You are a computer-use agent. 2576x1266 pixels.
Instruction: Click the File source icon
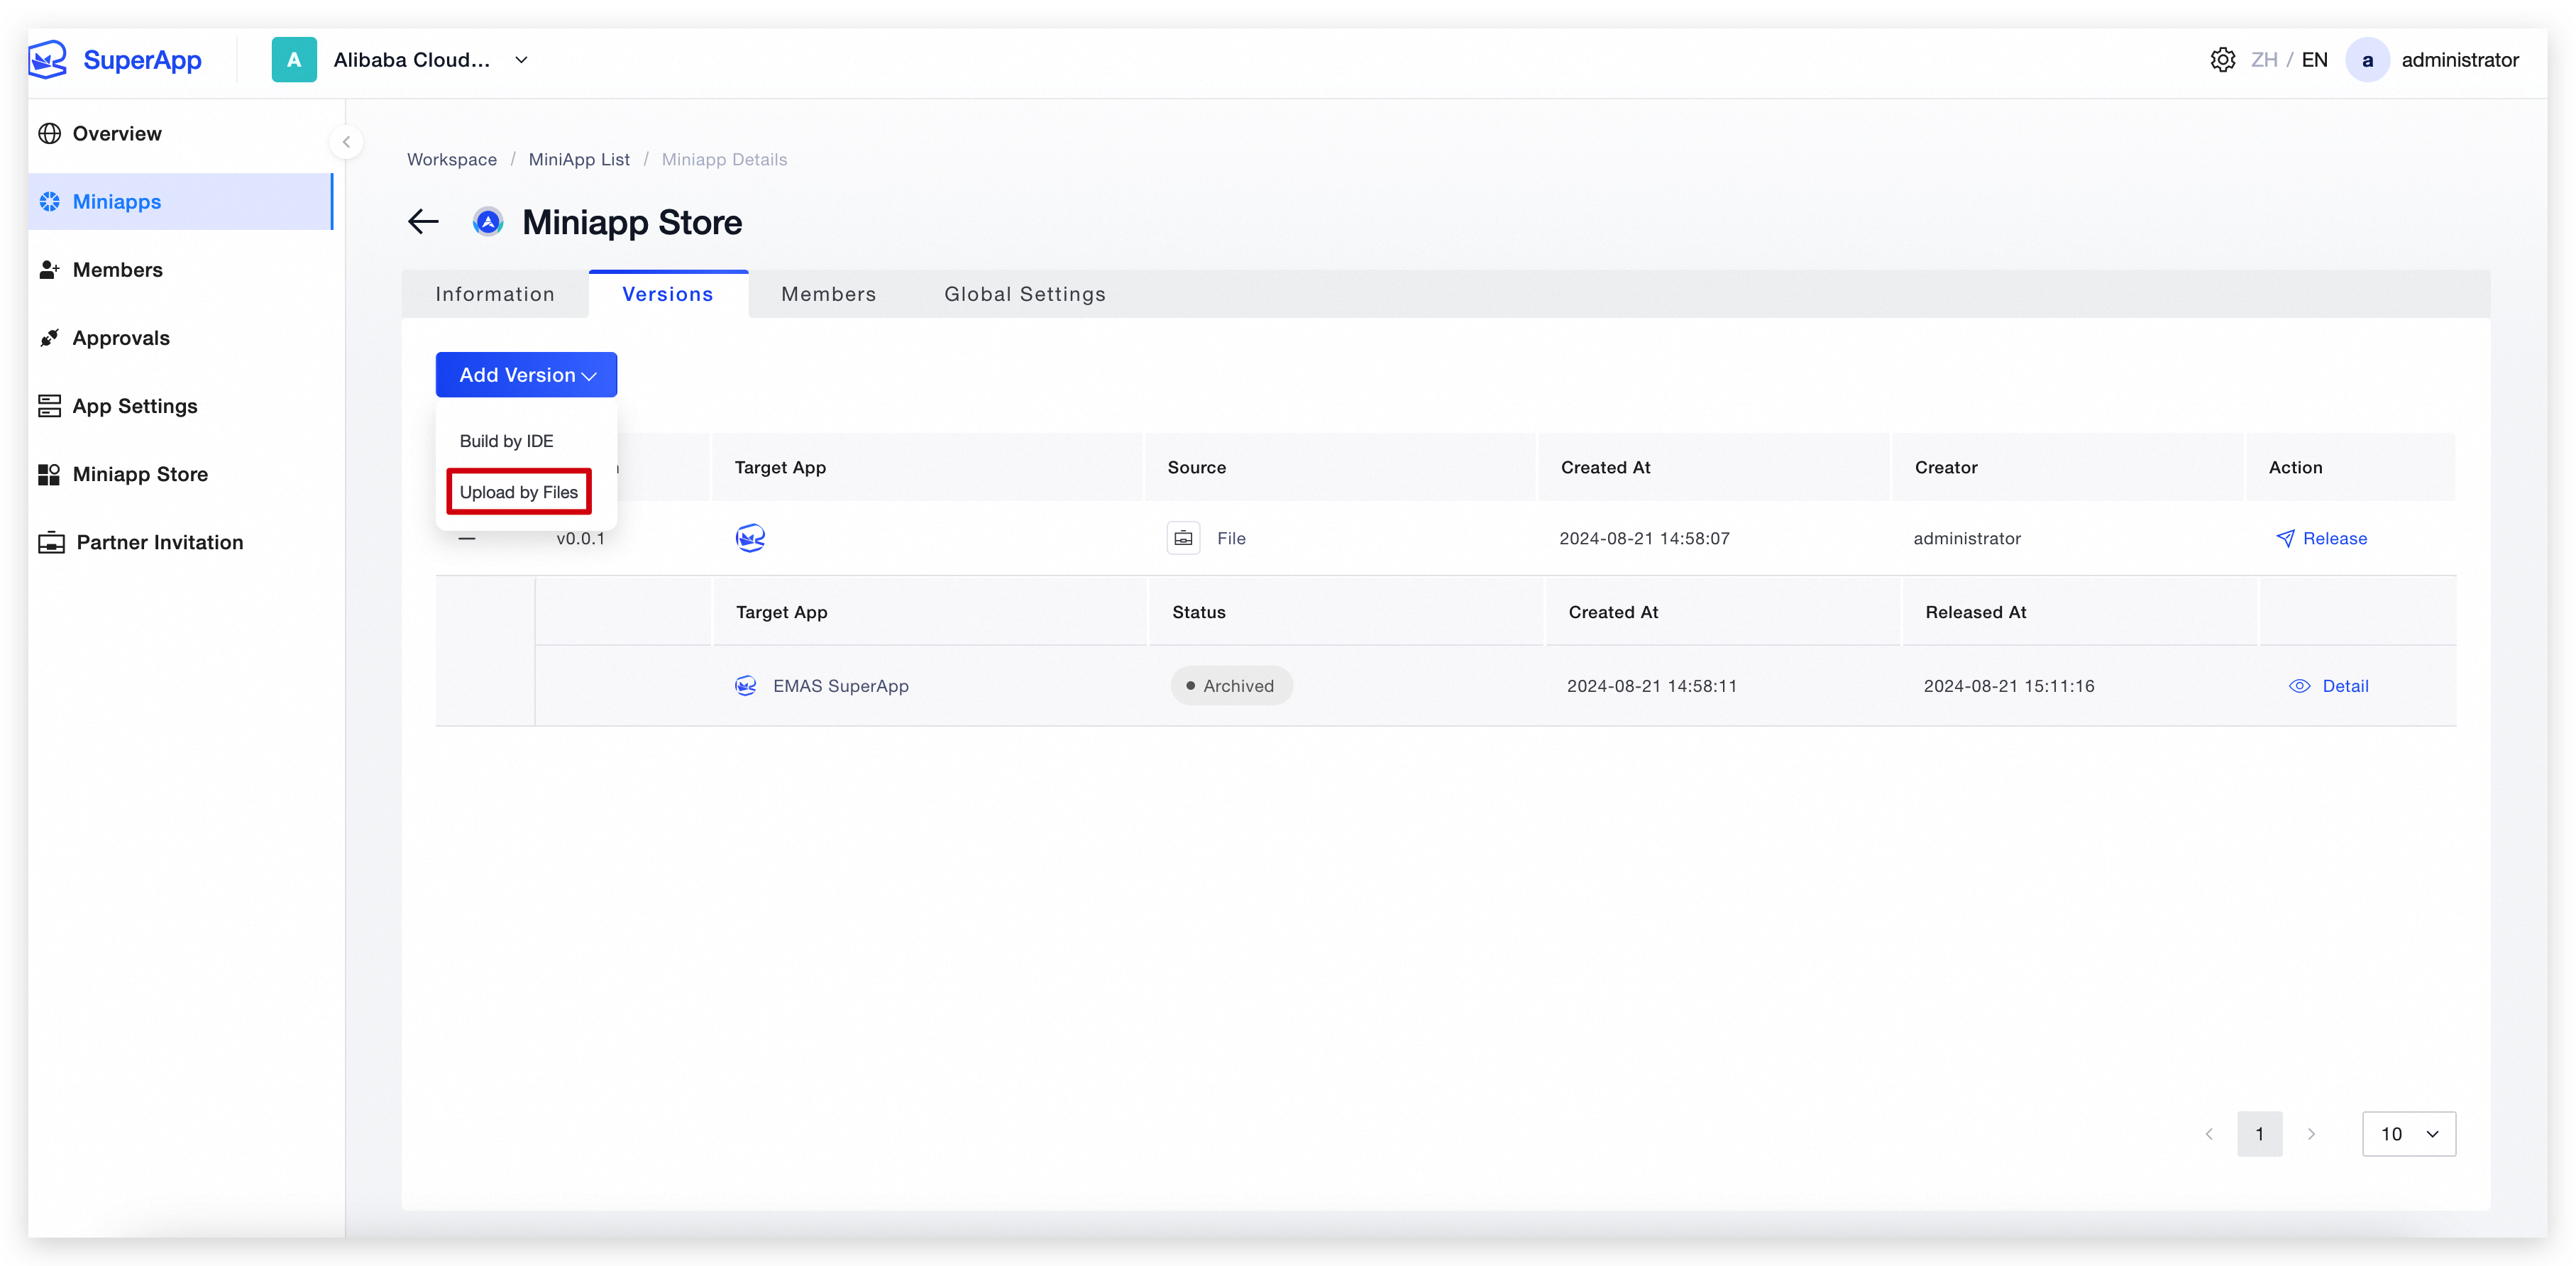[x=1183, y=538]
